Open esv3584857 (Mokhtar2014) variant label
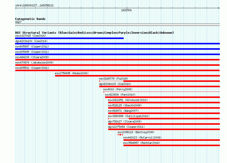 point(142,143)
